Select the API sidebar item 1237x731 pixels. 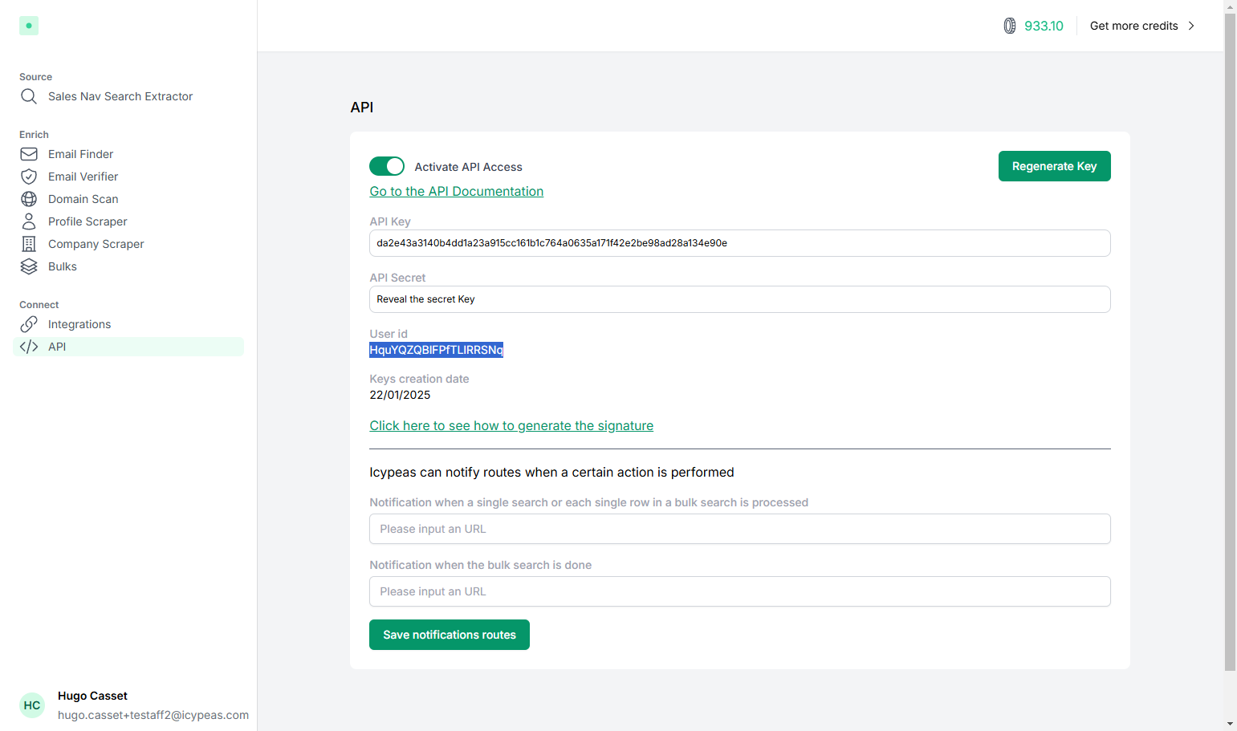coord(128,347)
